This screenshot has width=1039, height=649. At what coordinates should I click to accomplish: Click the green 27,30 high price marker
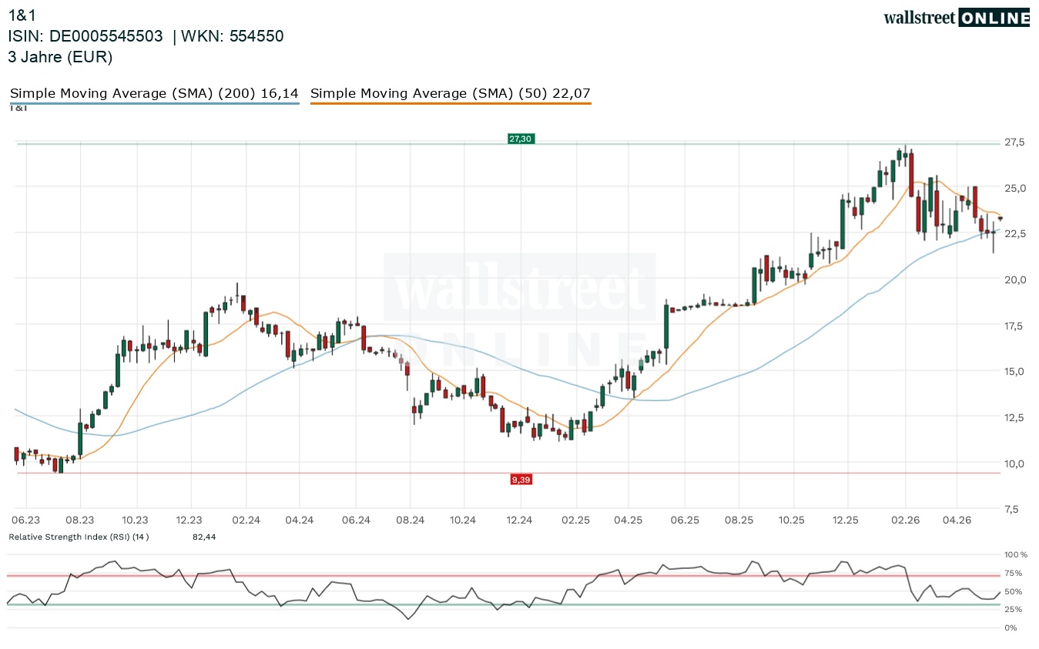[521, 139]
